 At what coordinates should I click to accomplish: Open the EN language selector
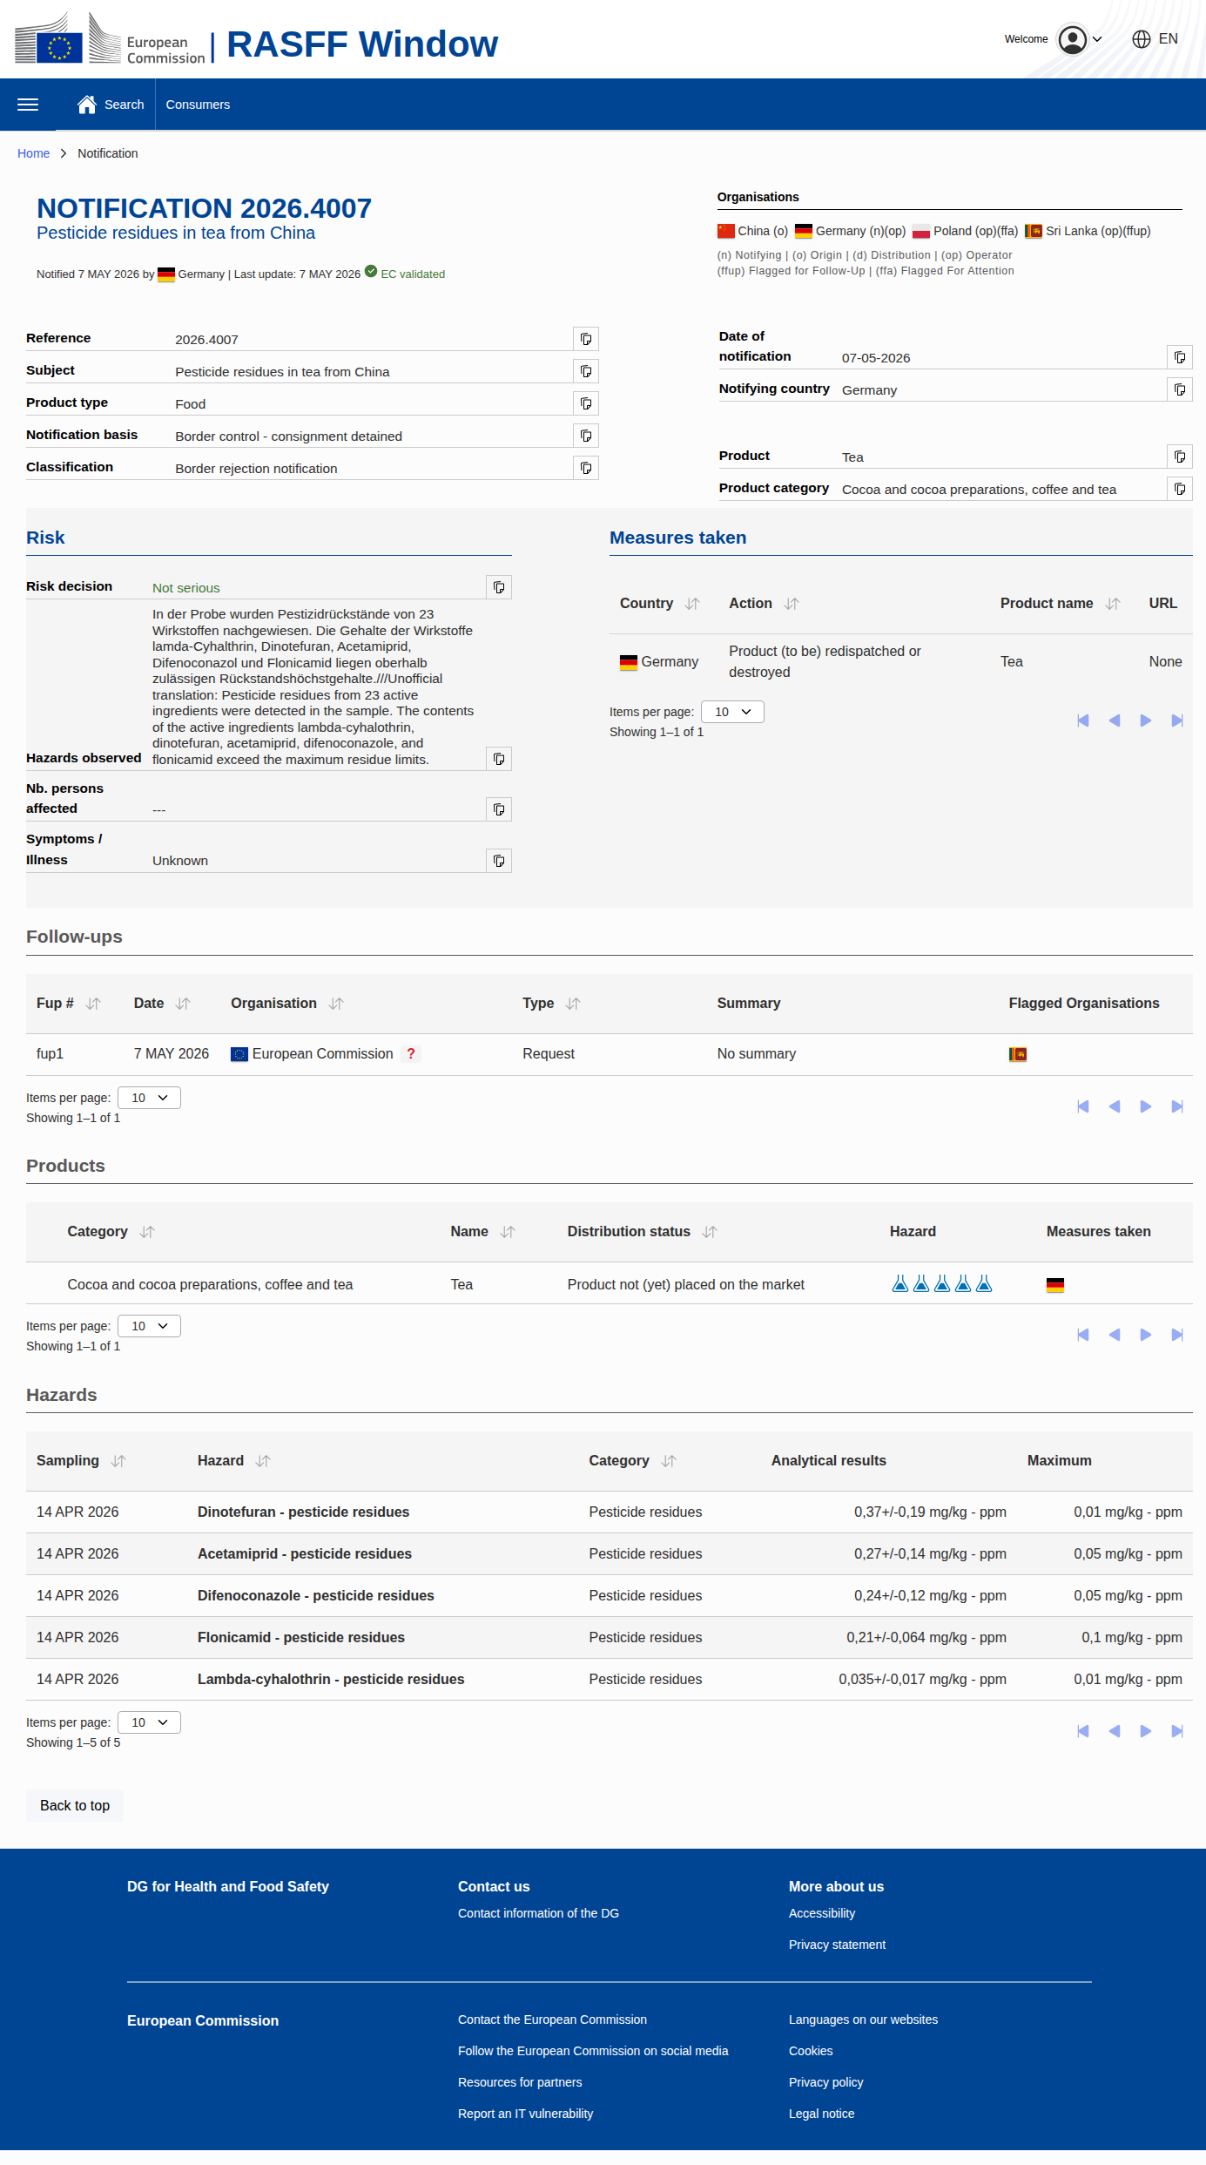(1155, 39)
